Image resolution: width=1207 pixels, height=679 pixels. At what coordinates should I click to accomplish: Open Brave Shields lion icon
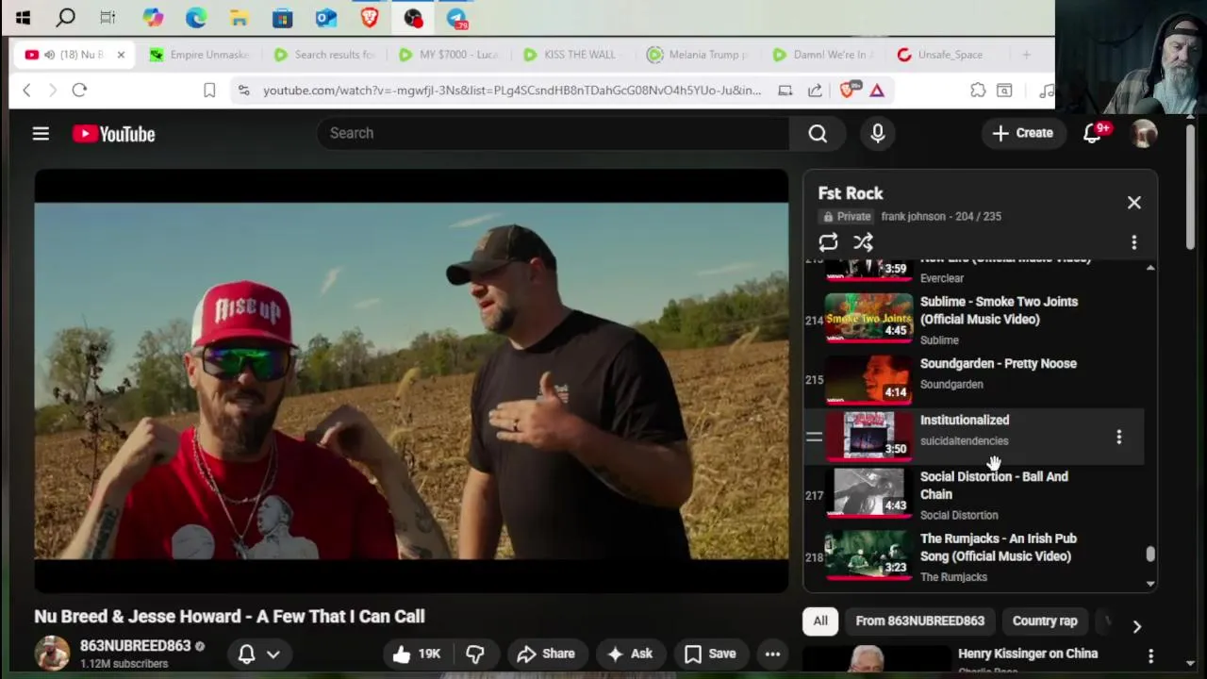coord(847,90)
